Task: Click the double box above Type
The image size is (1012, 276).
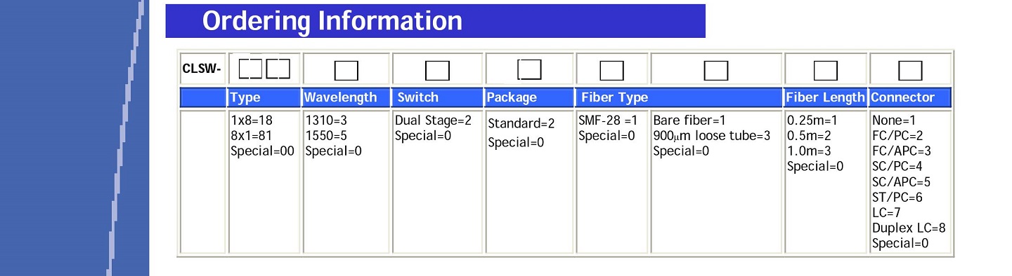Action: click(x=264, y=69)
